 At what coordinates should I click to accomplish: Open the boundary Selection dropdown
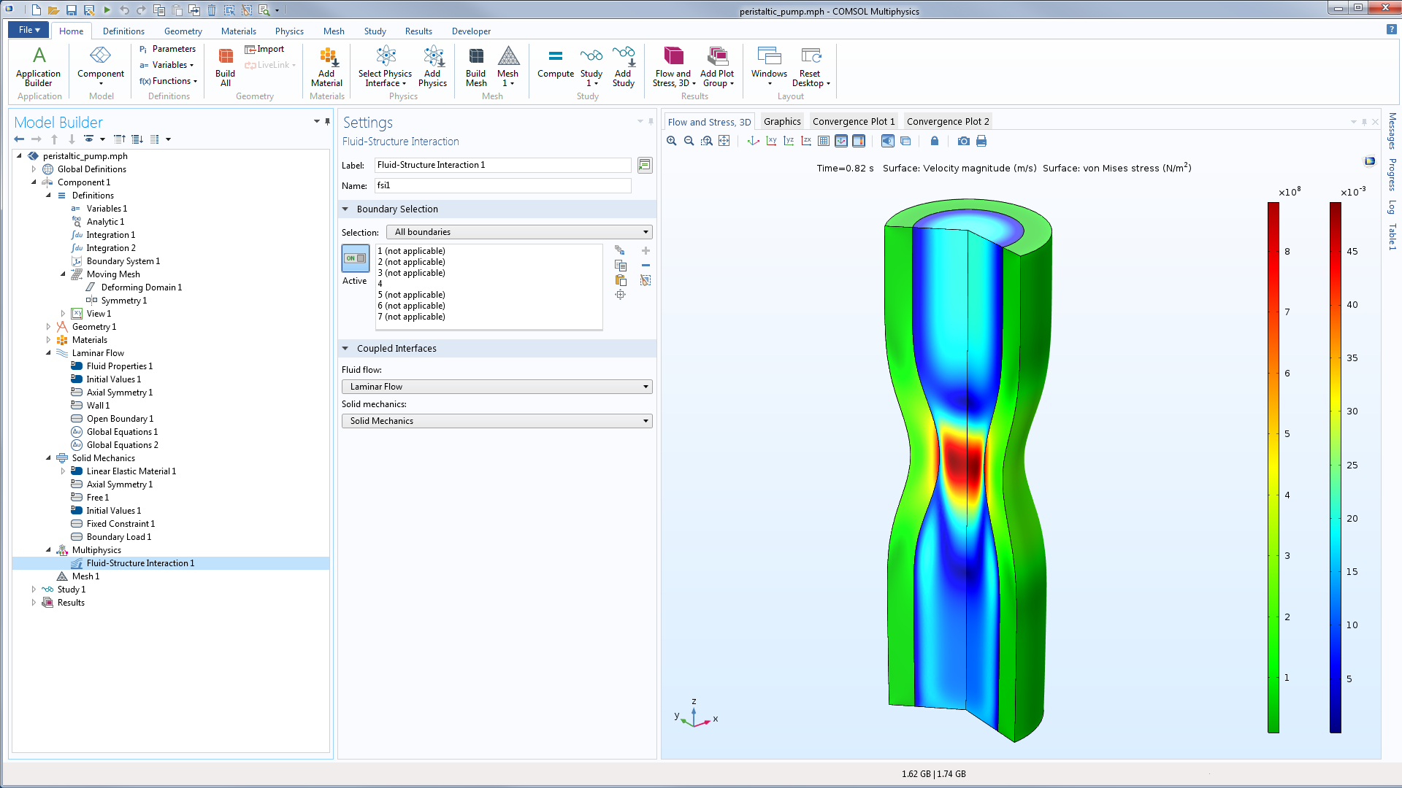pos(518,232)
